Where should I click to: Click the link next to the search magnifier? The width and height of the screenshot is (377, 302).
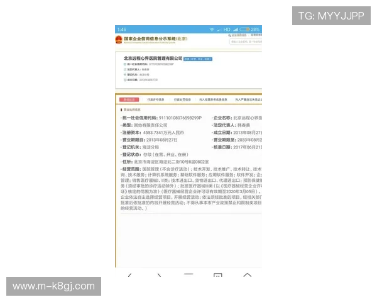[x=239, y=35]
